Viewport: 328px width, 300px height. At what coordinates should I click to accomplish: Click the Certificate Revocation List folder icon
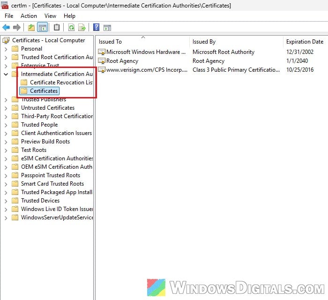(24, 82)
